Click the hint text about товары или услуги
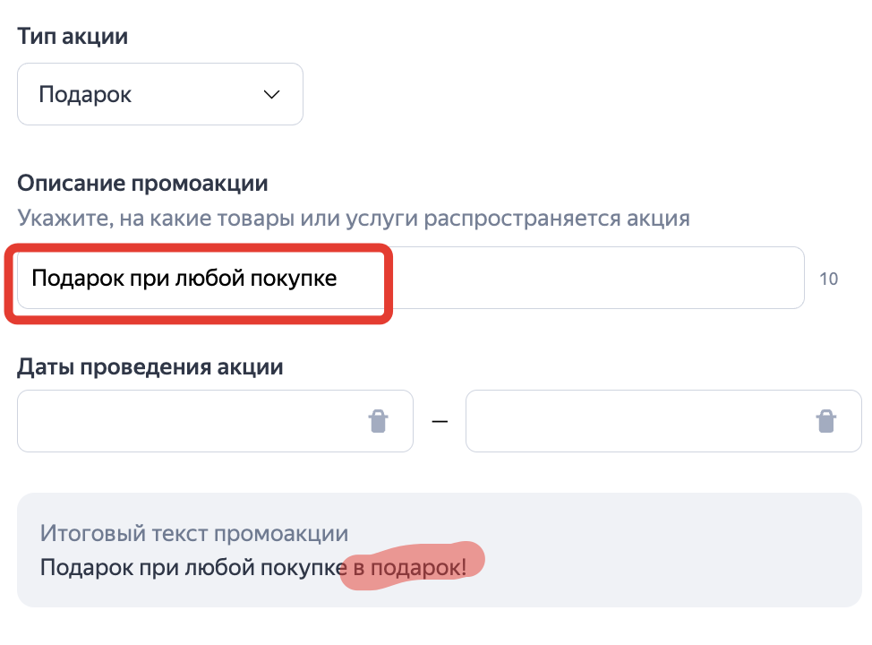Viewport: 872px width, 645px height. tap(354, 218)
